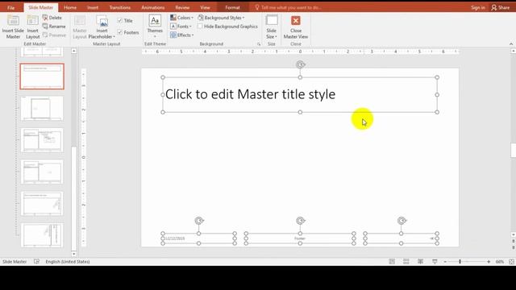The width and height of the screenshot is (516, 290).
Task: Open Fonts dropdown
Action: pyautogui.click(x=181, y=27)
